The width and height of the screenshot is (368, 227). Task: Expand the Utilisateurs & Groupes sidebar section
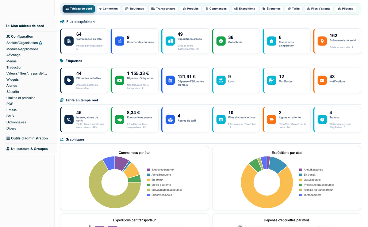click(x=27, y=149)
